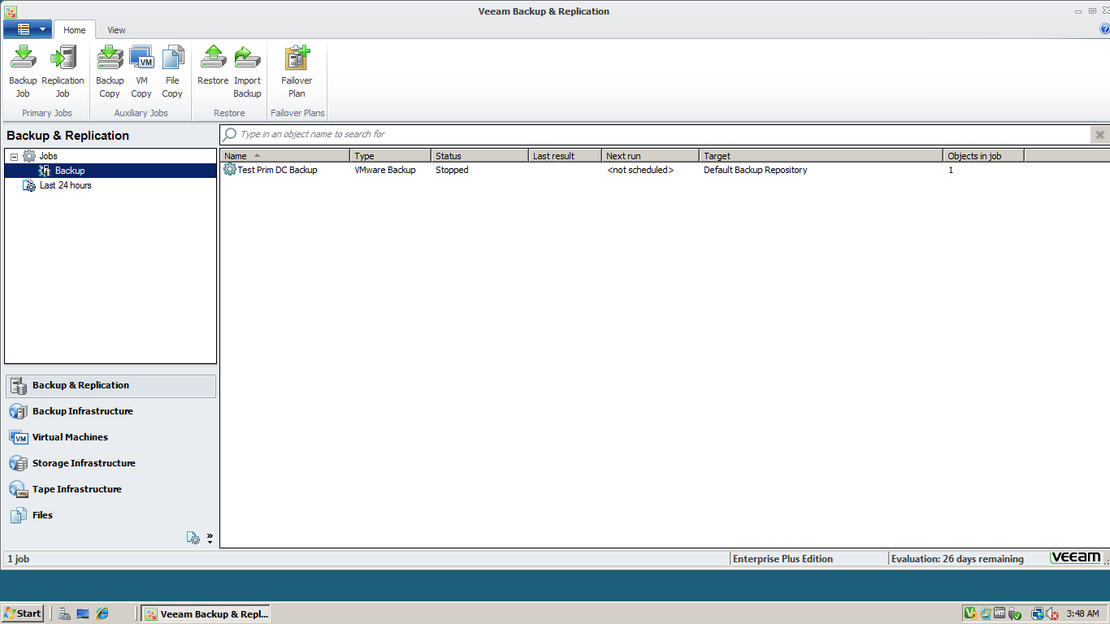Open VMware Tools tray icon
The image size is (1110, 624).
[999, 613]
